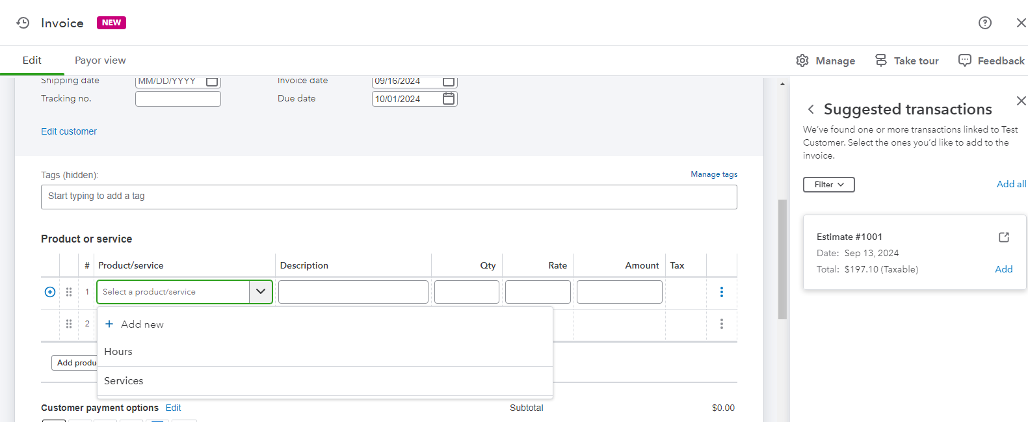The height and width of the screenshot is (422, 1028).
Task: Open the row 1 three-dot menu
Action: 721,292
